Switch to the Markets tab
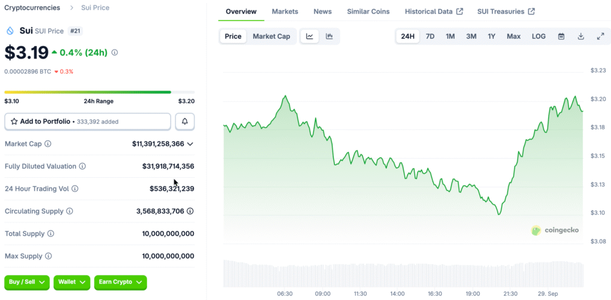The width and height of the screenshot is (611, 300). pyautogui.click(x=285, y=11)
